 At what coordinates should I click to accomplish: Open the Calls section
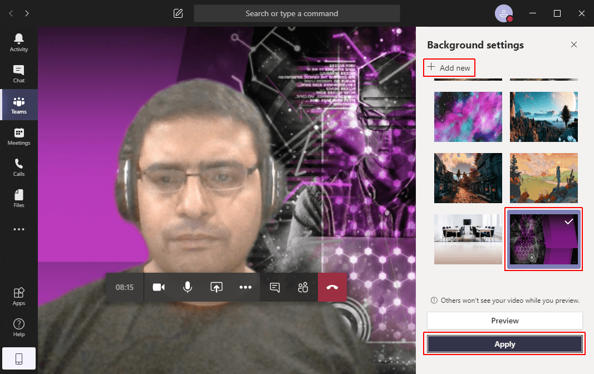[x=18, y=166]
